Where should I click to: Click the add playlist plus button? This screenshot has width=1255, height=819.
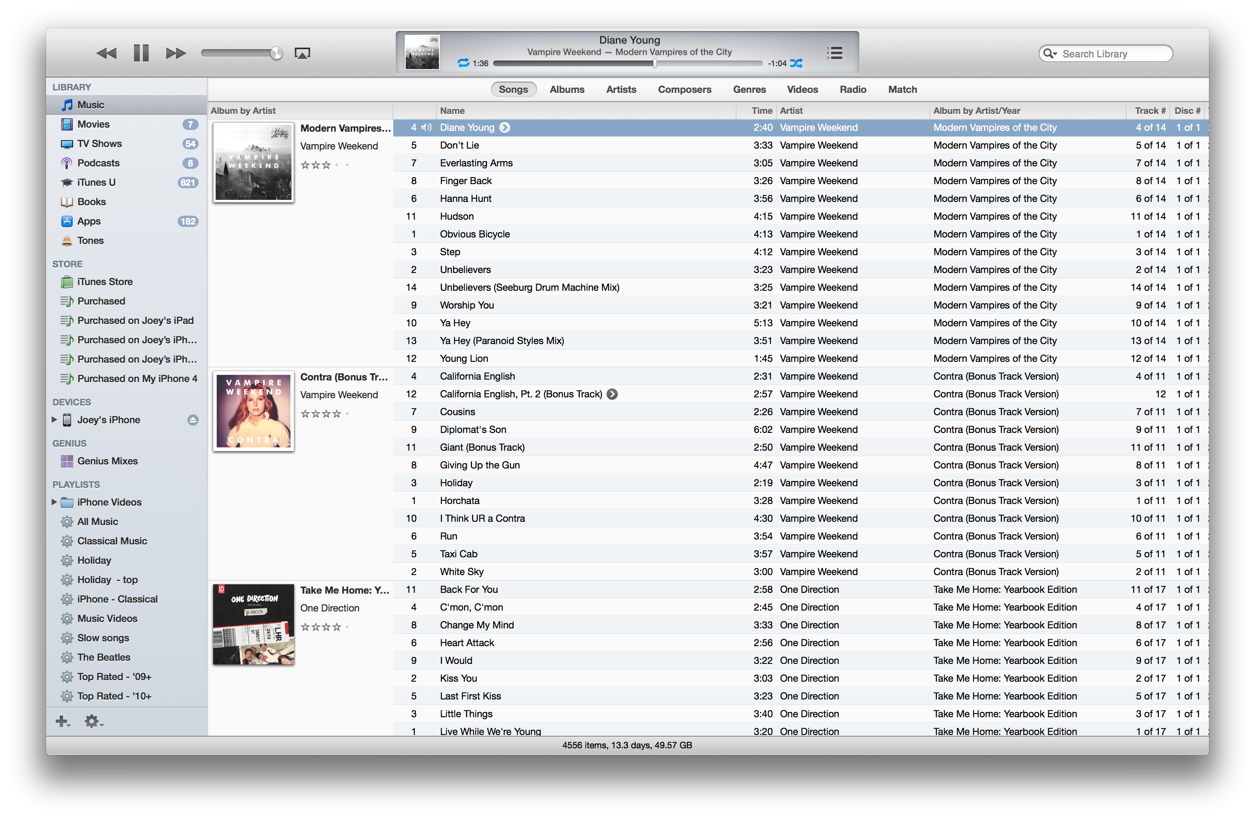click(x=62, y=721)
